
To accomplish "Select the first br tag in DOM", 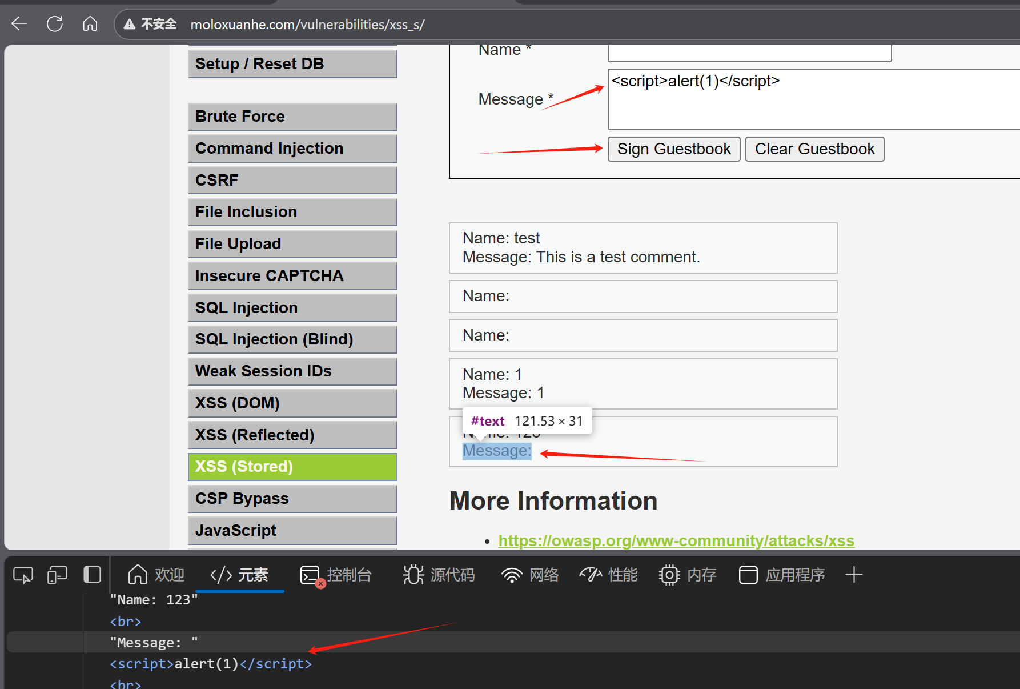I will 125,622.
